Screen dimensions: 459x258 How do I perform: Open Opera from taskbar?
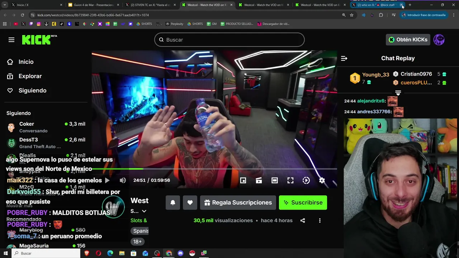99,253
